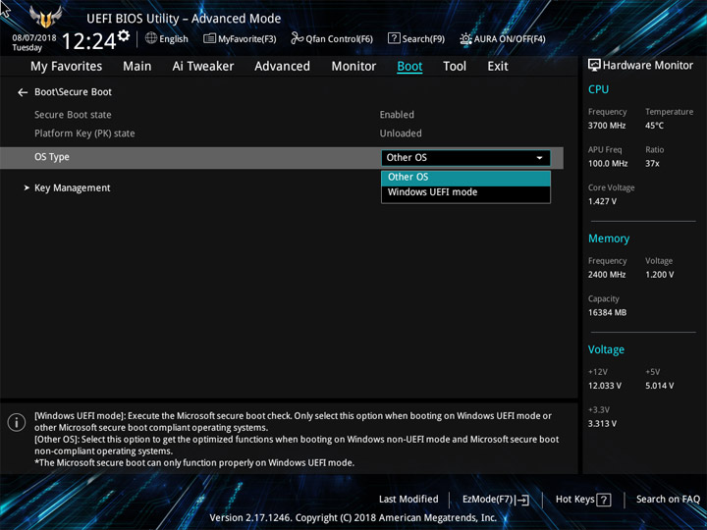Click the info circle icon
707x530 pixels.
(x=17, y=422)
